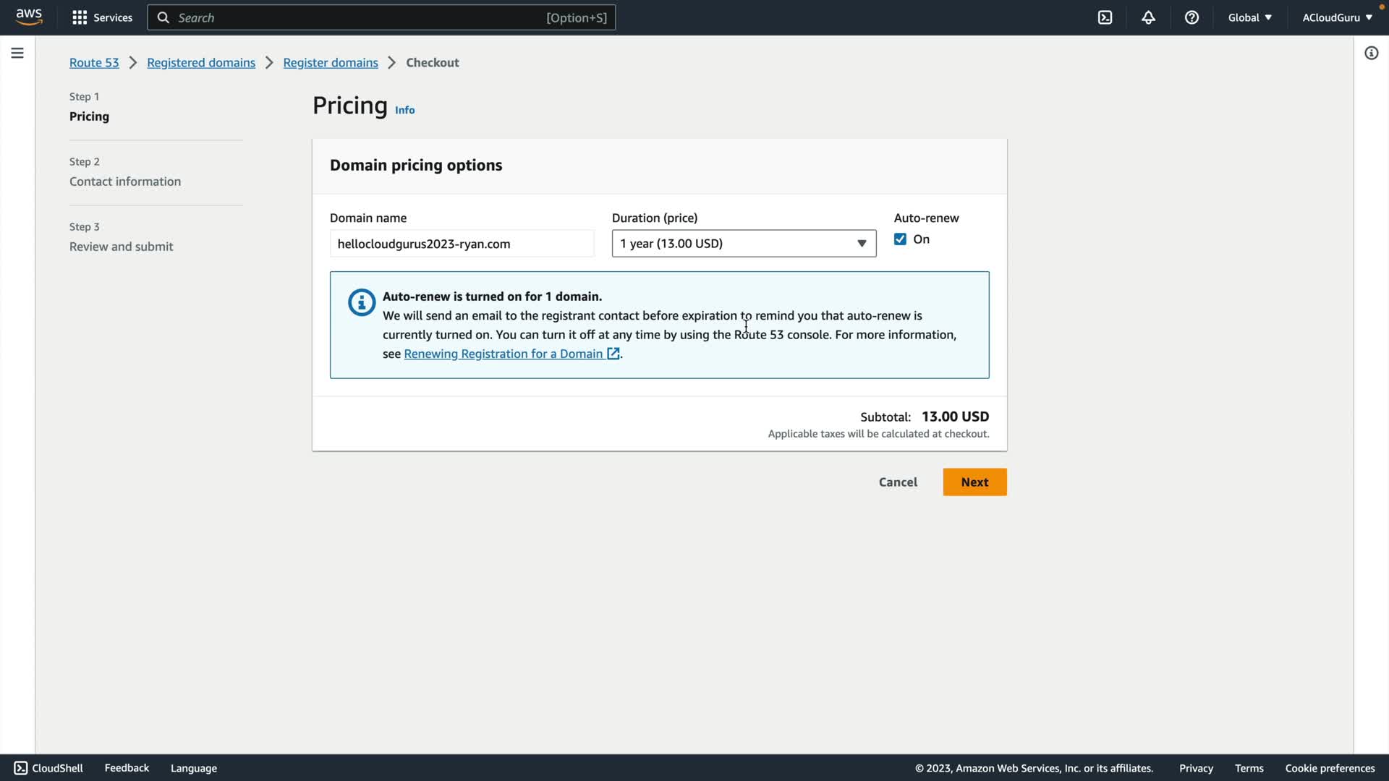Screen dimensions: 1389x781
Task: Expand the hamburger side navigation menu
Action: (17, 53)
